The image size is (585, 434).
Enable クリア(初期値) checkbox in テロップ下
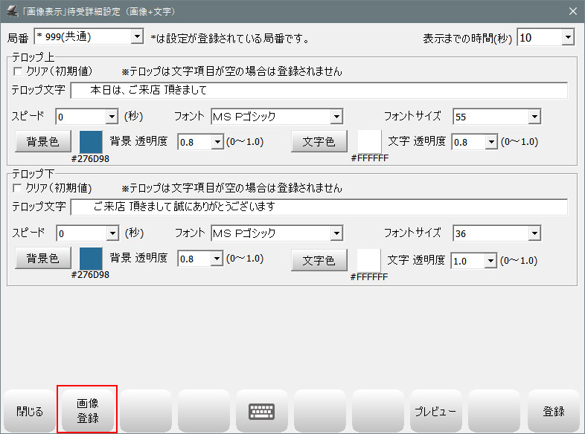tap(19, 188)
